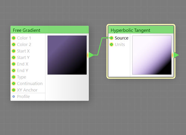186x135 pixels.
Task: Click the End X input port
Action: pos(13,64)
